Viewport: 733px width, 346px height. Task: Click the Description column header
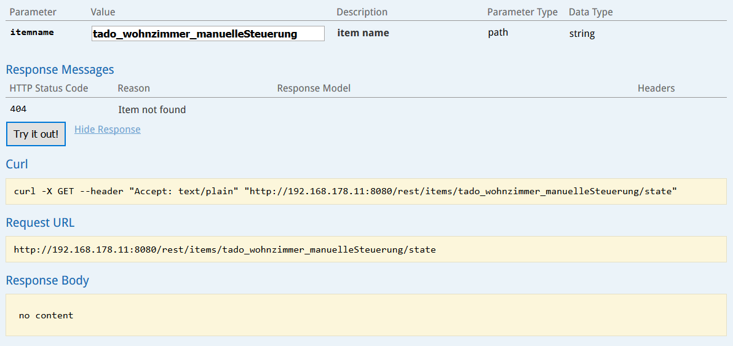coord(362,12)
